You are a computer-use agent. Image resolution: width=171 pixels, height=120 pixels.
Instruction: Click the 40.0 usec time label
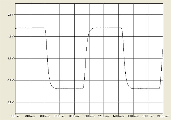[x=44, y=116]
